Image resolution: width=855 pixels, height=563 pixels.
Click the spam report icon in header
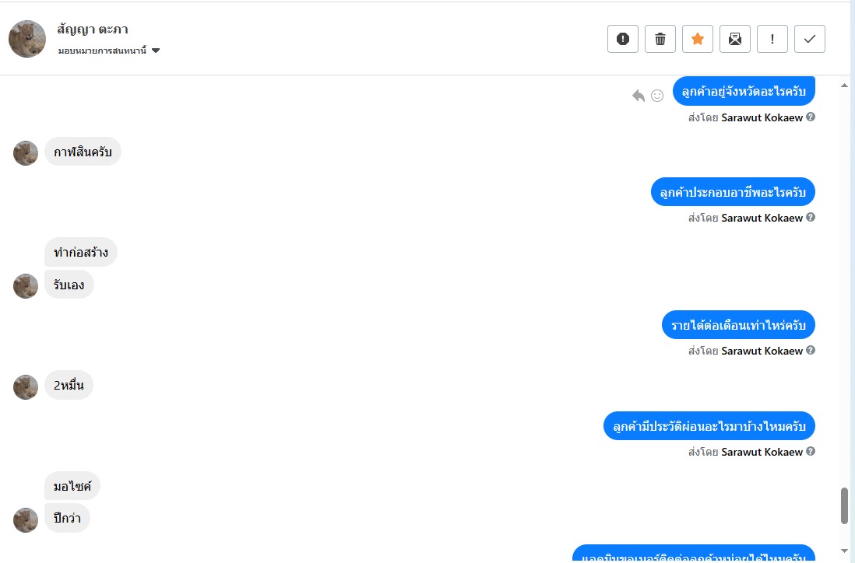(x=623, y=39)
